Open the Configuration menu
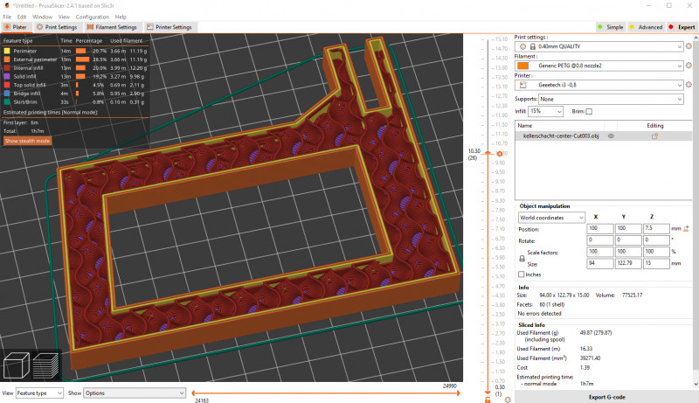Image resolution: width=699 pixels, height=403 pixels. click(x=93, y=17)
